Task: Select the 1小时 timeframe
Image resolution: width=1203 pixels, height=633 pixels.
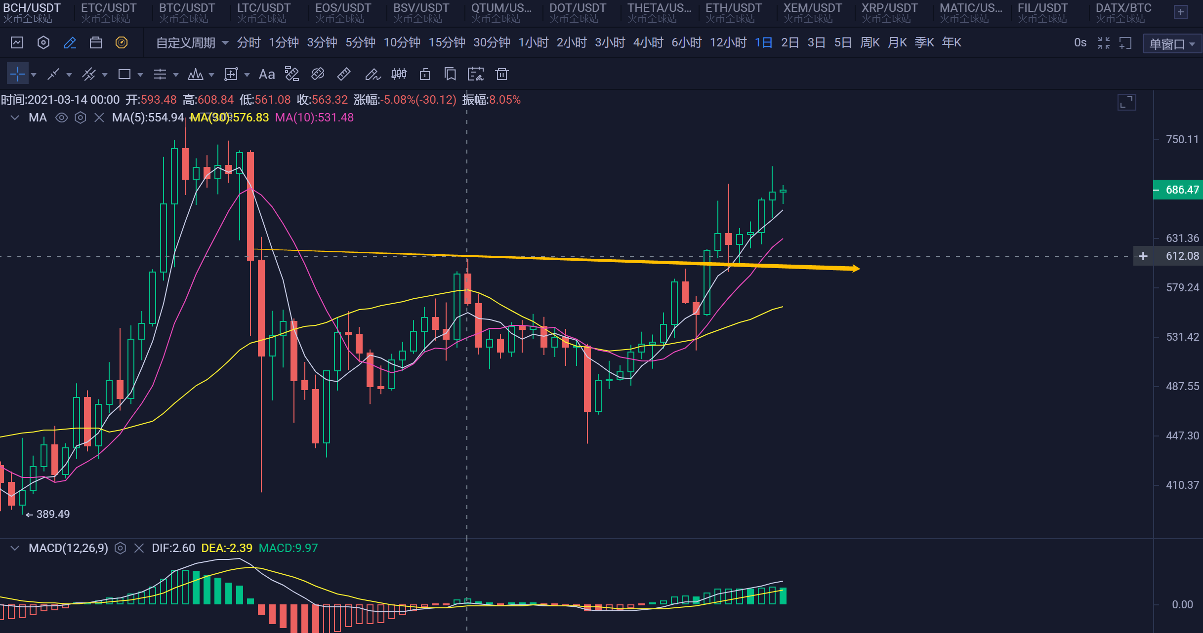Action: click(x=534, y=43)
